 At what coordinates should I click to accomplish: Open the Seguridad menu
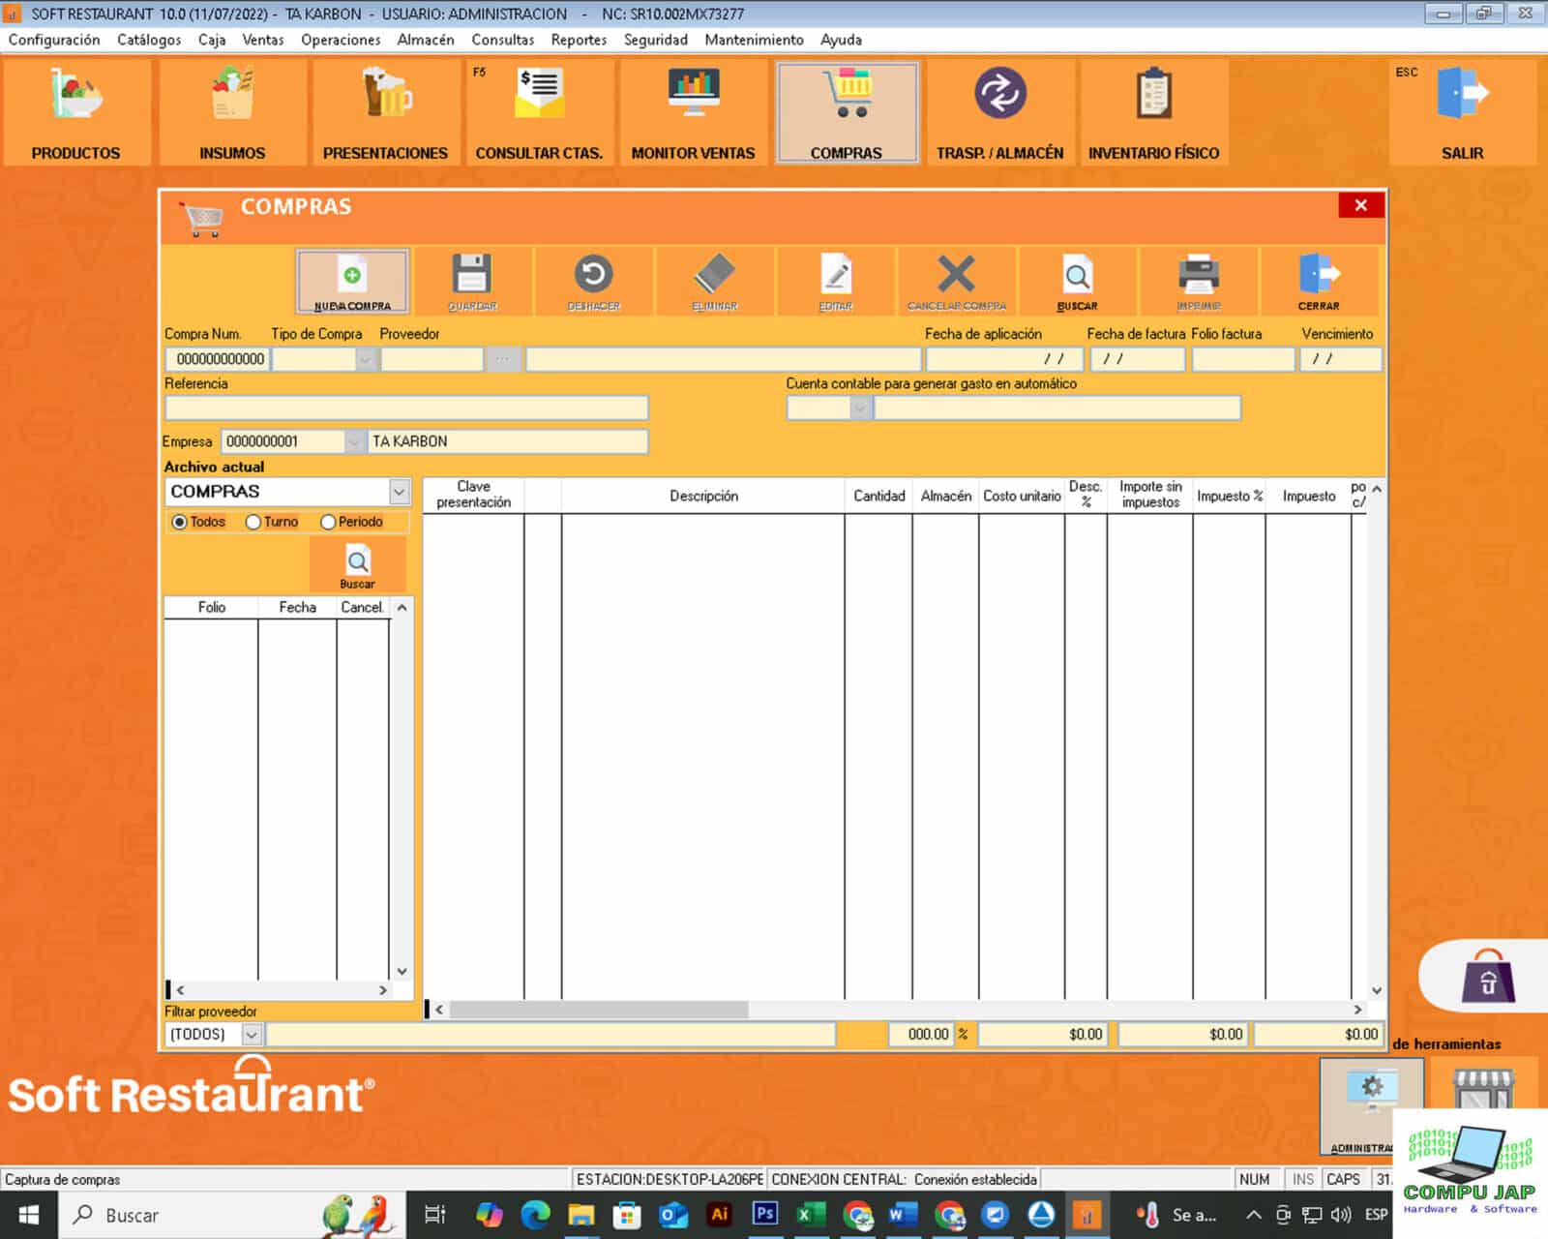(x=656, y=40)
